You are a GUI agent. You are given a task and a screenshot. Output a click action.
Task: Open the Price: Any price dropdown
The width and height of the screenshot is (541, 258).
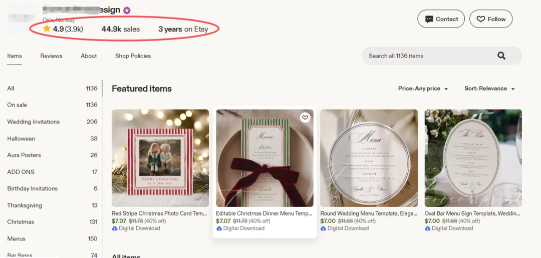click(423, 88)
